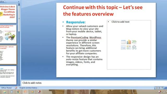Open the second taskbar application icon
167x94 pixels.
coord(11,92)
